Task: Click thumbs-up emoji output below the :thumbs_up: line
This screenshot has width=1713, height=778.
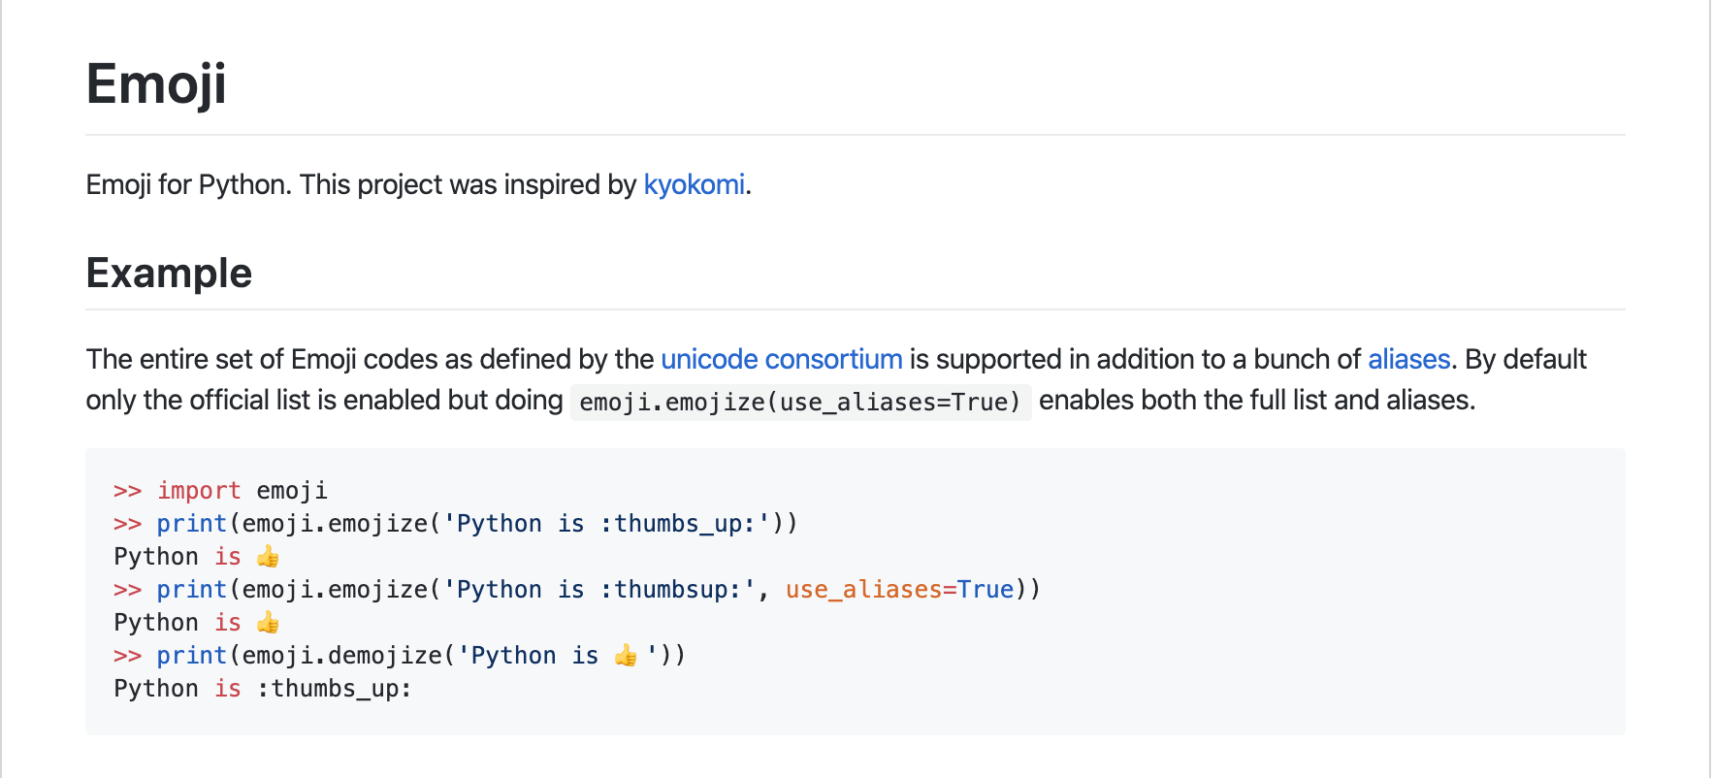Action: 268,557
